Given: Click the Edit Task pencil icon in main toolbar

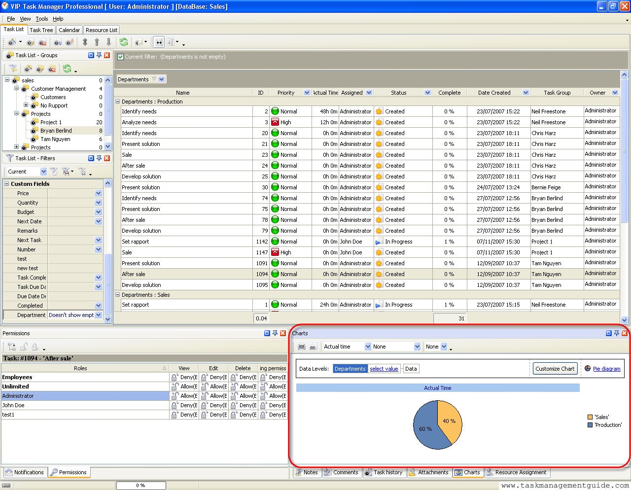Looking at the screenshot, I should [x=31, y=42].
